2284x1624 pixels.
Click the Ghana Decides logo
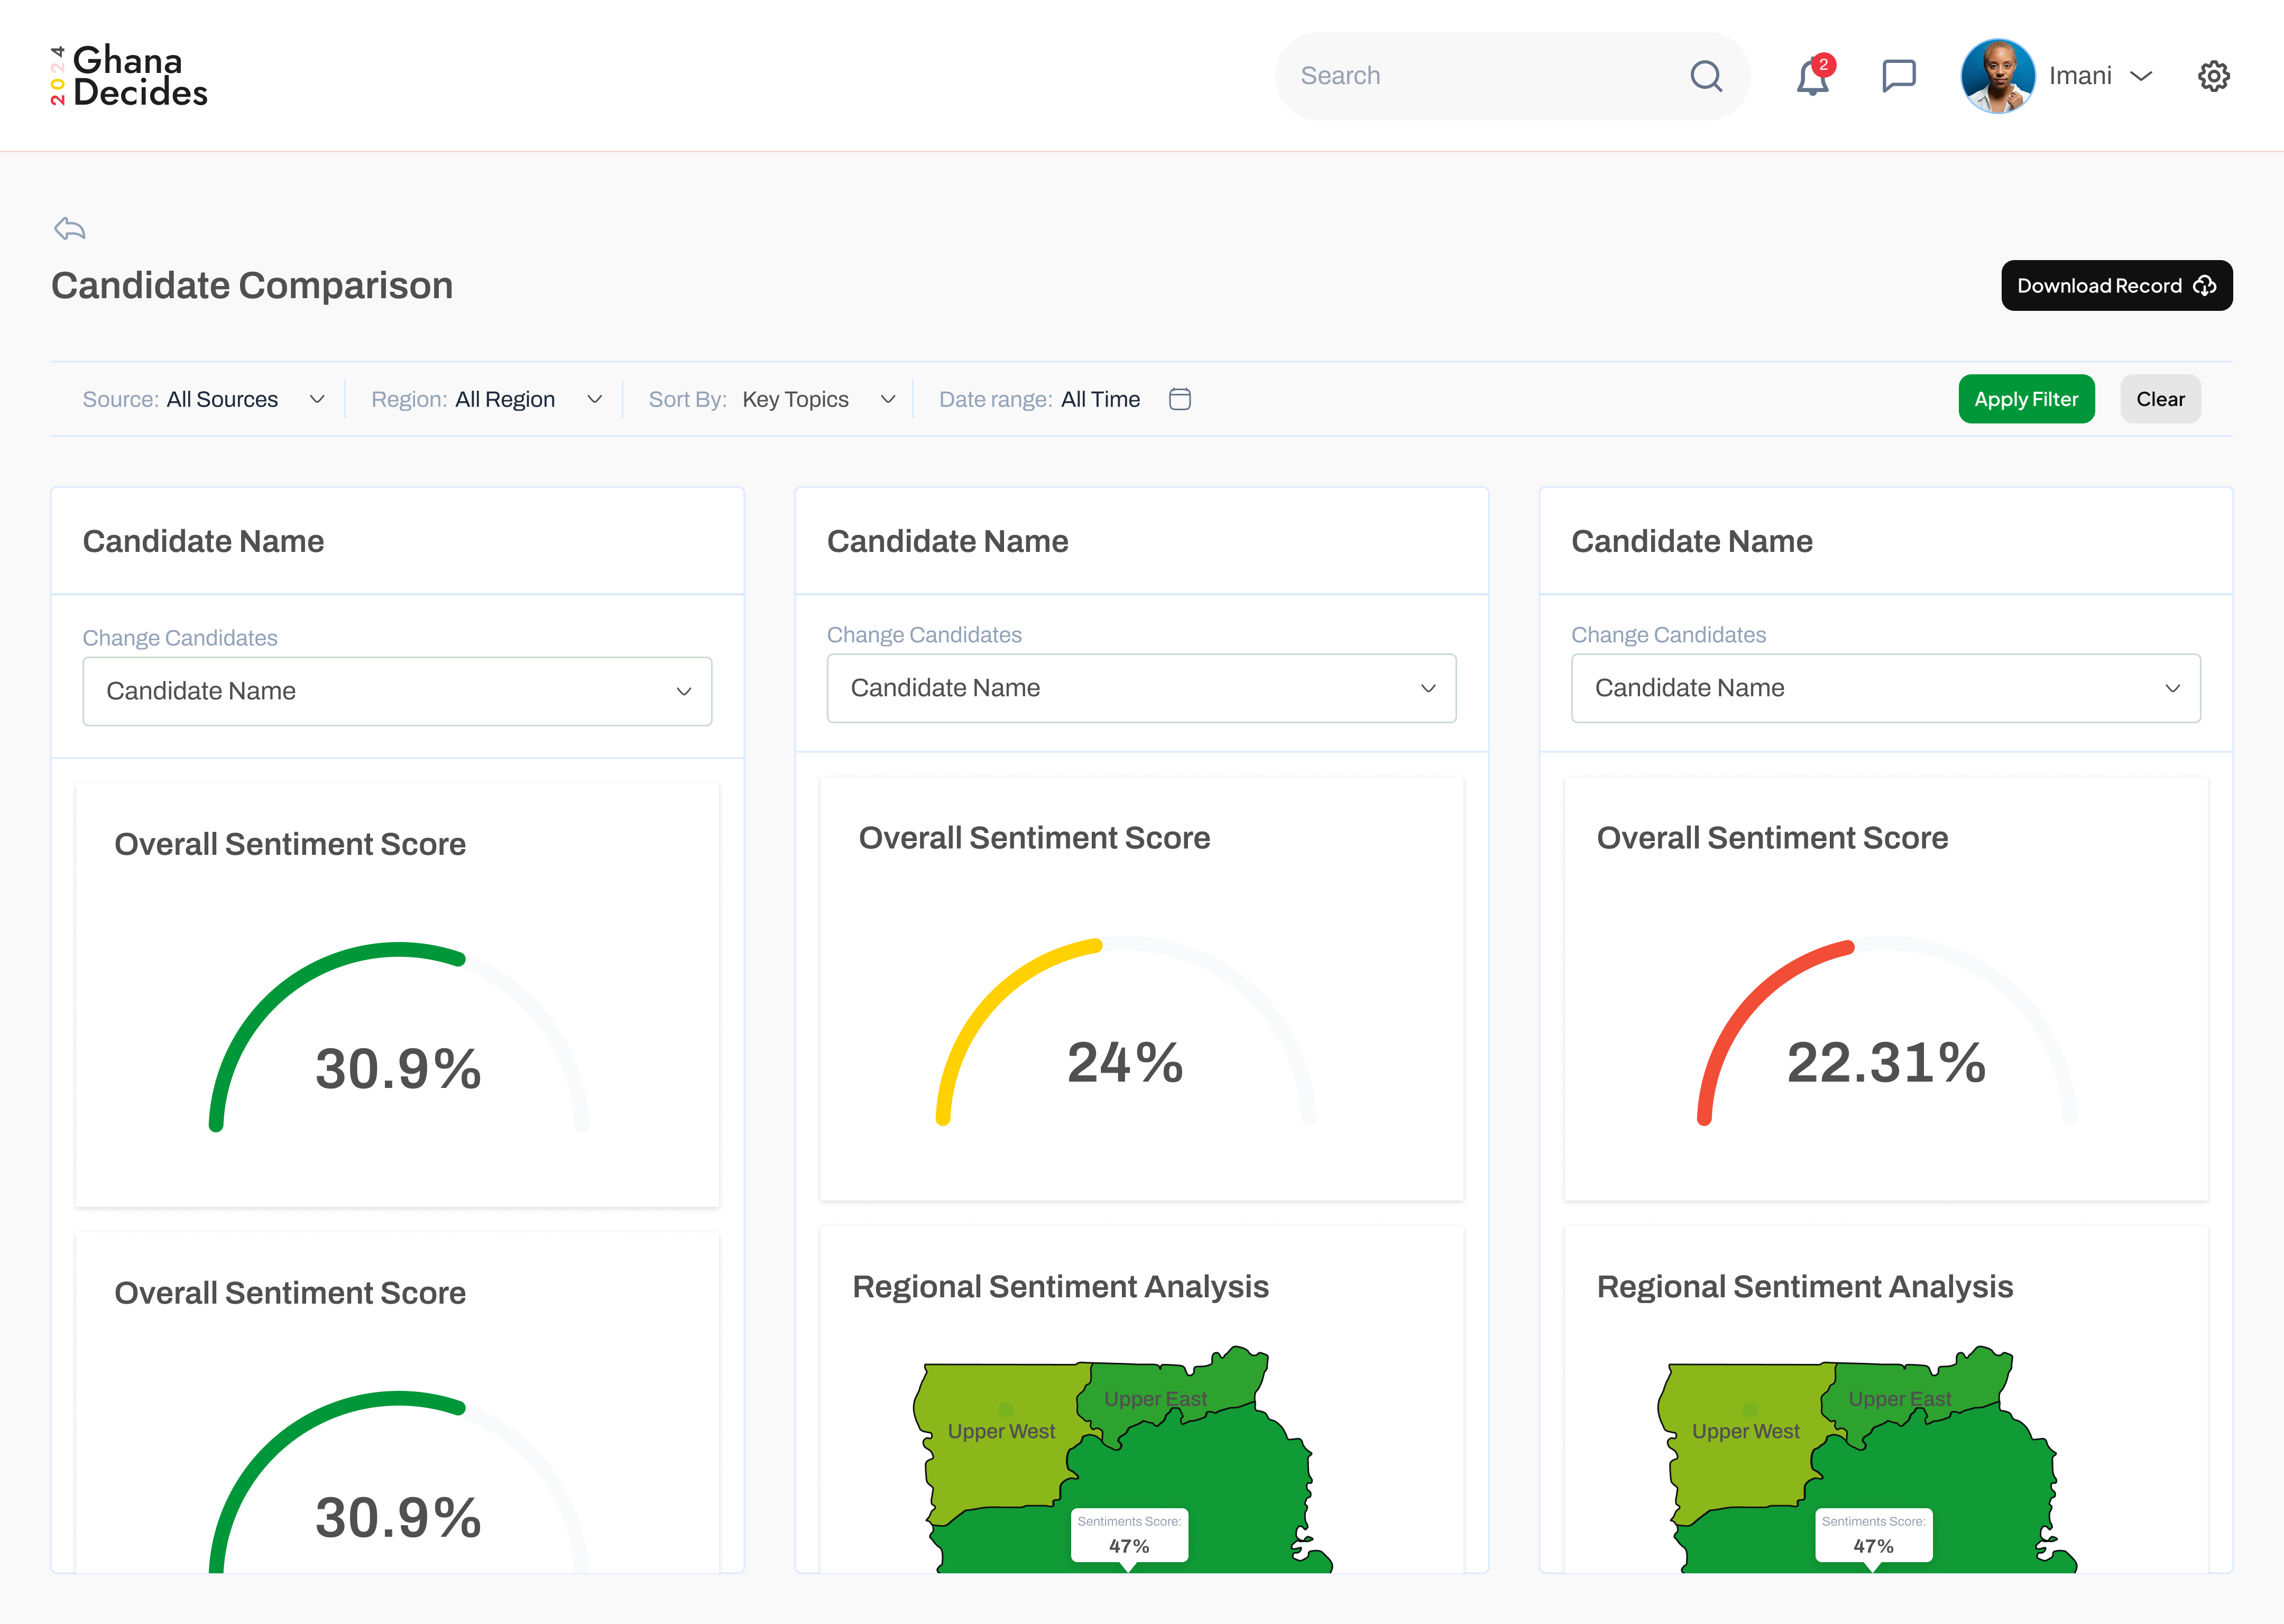[x=130, y=76]
